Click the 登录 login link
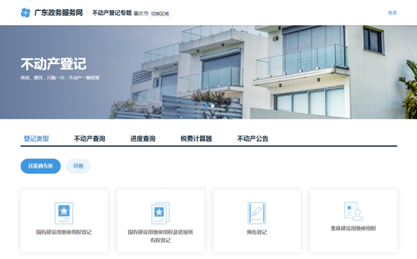Screen dimensions: 417x259 pyautogui.click(x=392, y=13)
